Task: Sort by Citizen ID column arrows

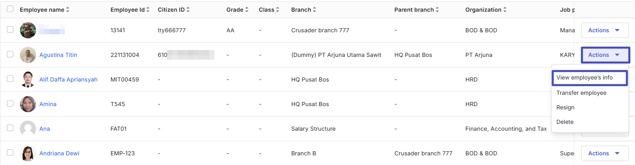Action: [188, 10]
